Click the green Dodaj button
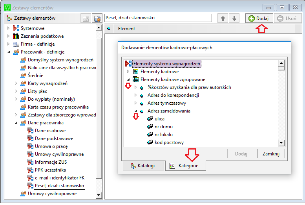Viewport: 305px width, 205px height. pos(259,18)
